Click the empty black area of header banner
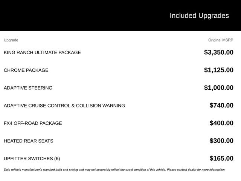 [x=75, y=15]
